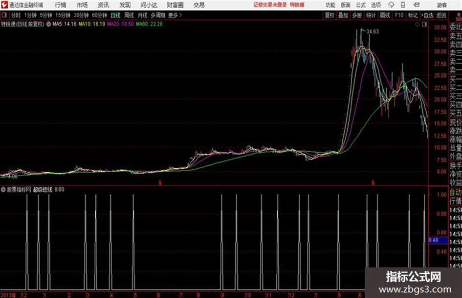Click the headset customer service icon
Screen dimensions: 462x298
(391, 5)
